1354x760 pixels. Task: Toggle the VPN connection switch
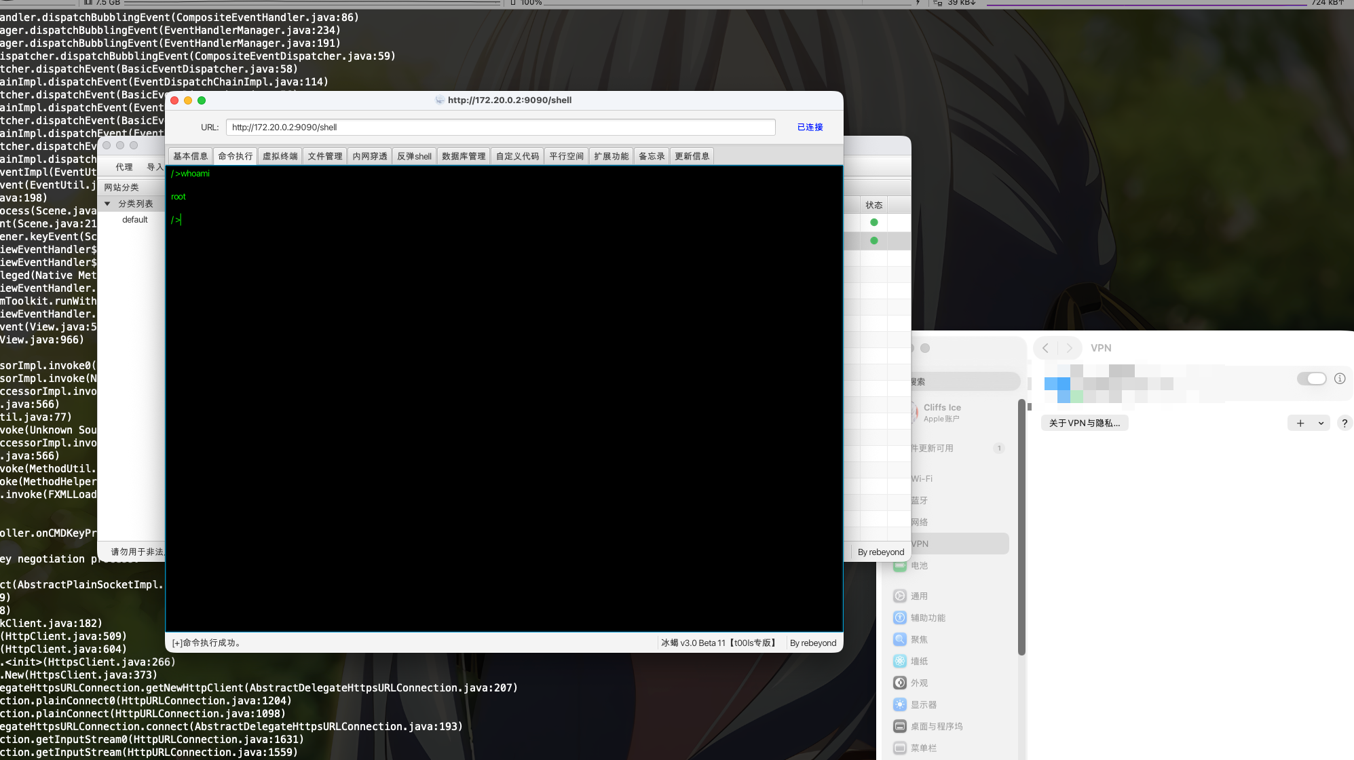click(1311, 379)
